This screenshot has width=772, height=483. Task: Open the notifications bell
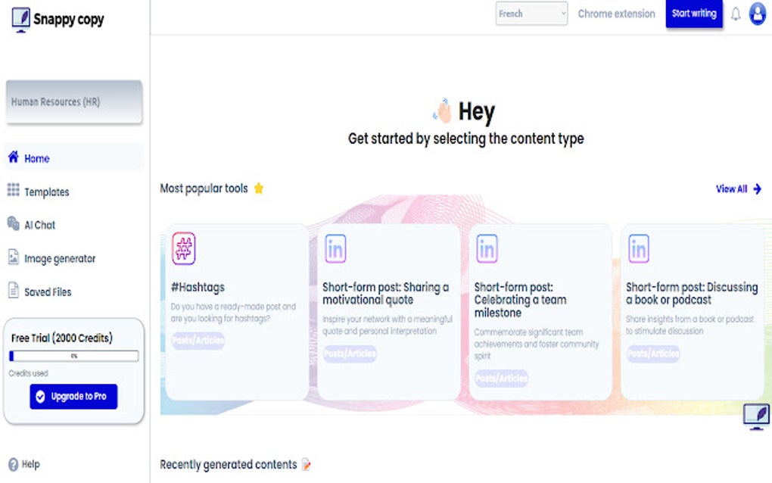tap(735, 14)
